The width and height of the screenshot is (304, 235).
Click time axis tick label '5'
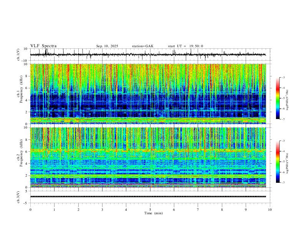150,210
